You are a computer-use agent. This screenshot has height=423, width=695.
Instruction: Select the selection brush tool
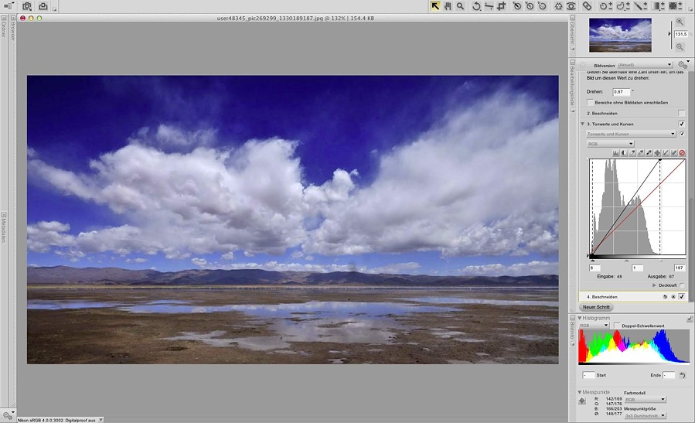click(x=640, y=6)
